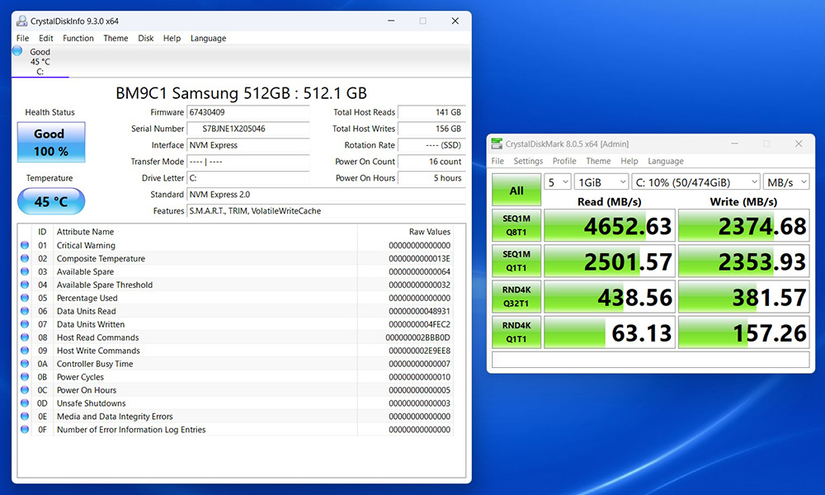Open File menu in CrystalDiskMark
This screenshot has width=825, height=495.
[x=497, y=161]
